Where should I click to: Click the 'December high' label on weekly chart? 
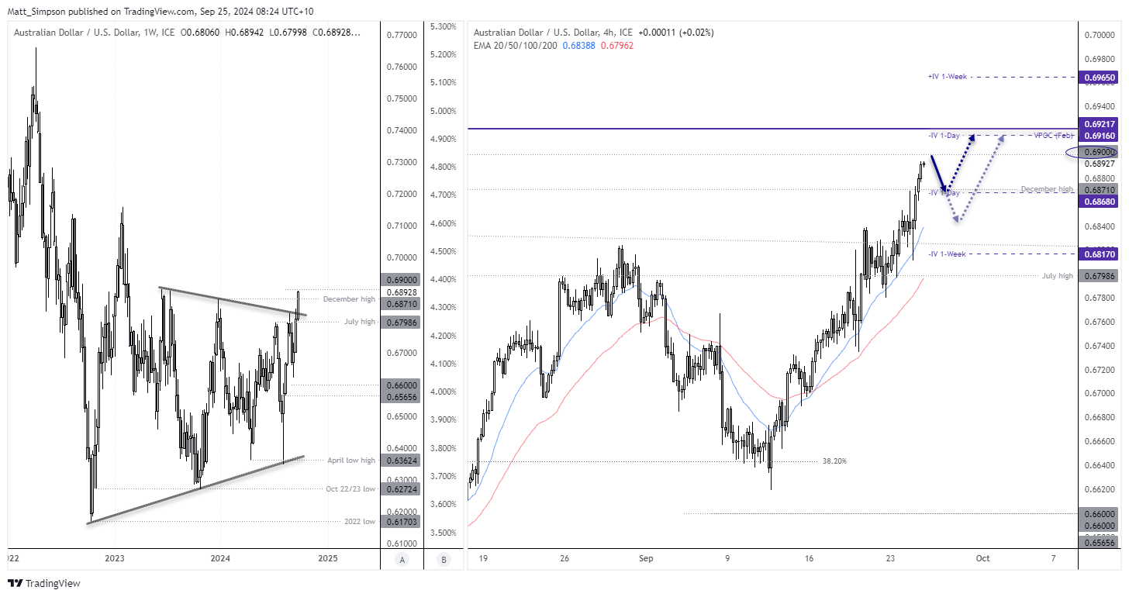349,299
